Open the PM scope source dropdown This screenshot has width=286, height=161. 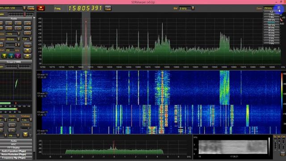click(18, 136)
